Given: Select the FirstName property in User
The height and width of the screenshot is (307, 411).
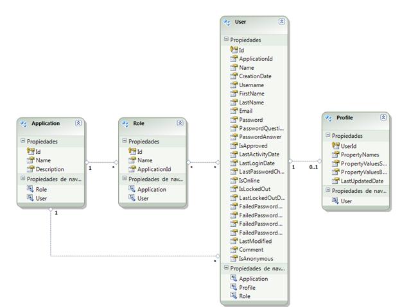Looking at the screenshot, I should point(252,94).
